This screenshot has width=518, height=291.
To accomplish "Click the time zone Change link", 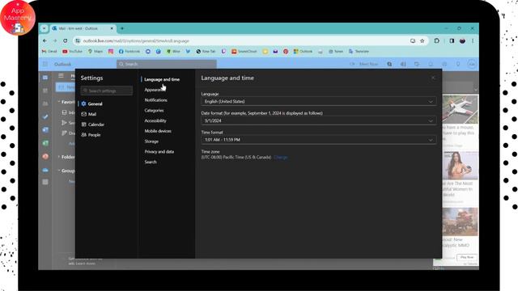I will (281, 158).
